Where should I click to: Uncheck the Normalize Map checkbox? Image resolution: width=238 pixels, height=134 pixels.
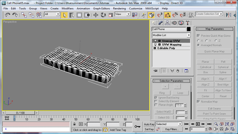(x=198, y=102)
